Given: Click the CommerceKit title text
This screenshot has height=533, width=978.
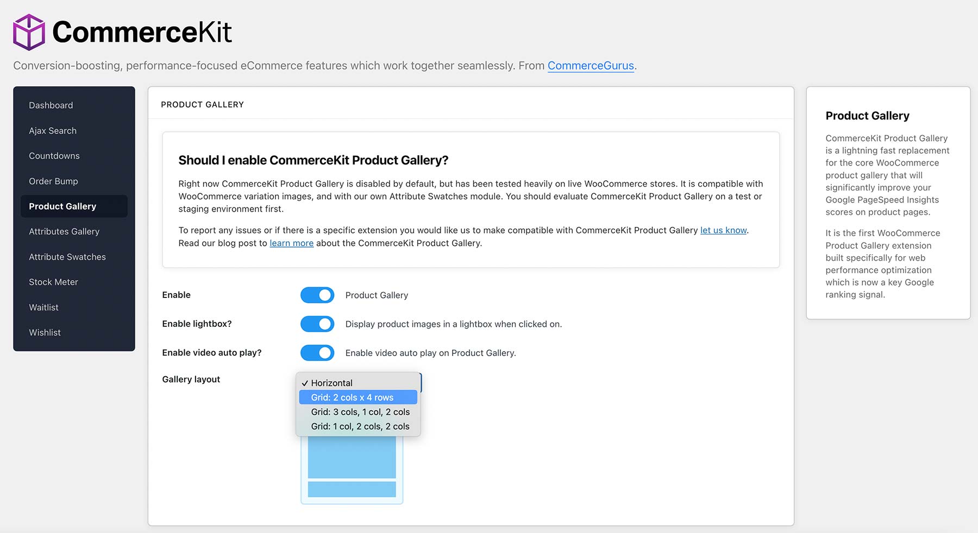Looking at the screenshot, I should point(142,32).
